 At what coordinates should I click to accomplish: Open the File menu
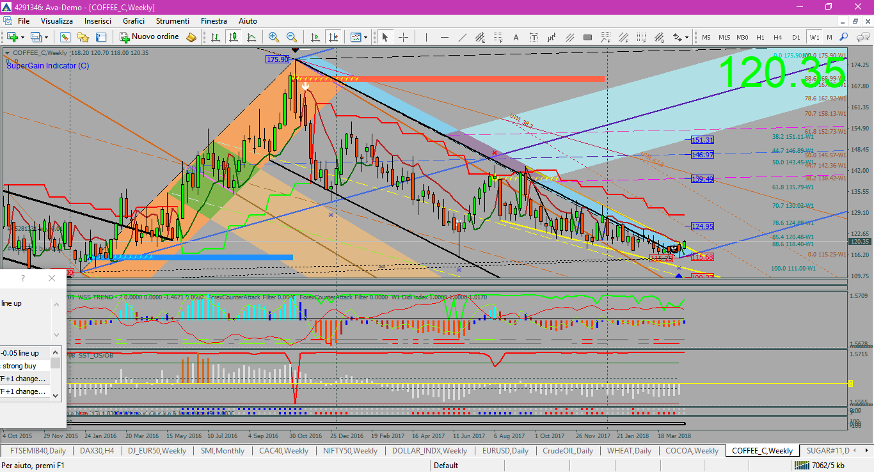[x=24, y=21]
